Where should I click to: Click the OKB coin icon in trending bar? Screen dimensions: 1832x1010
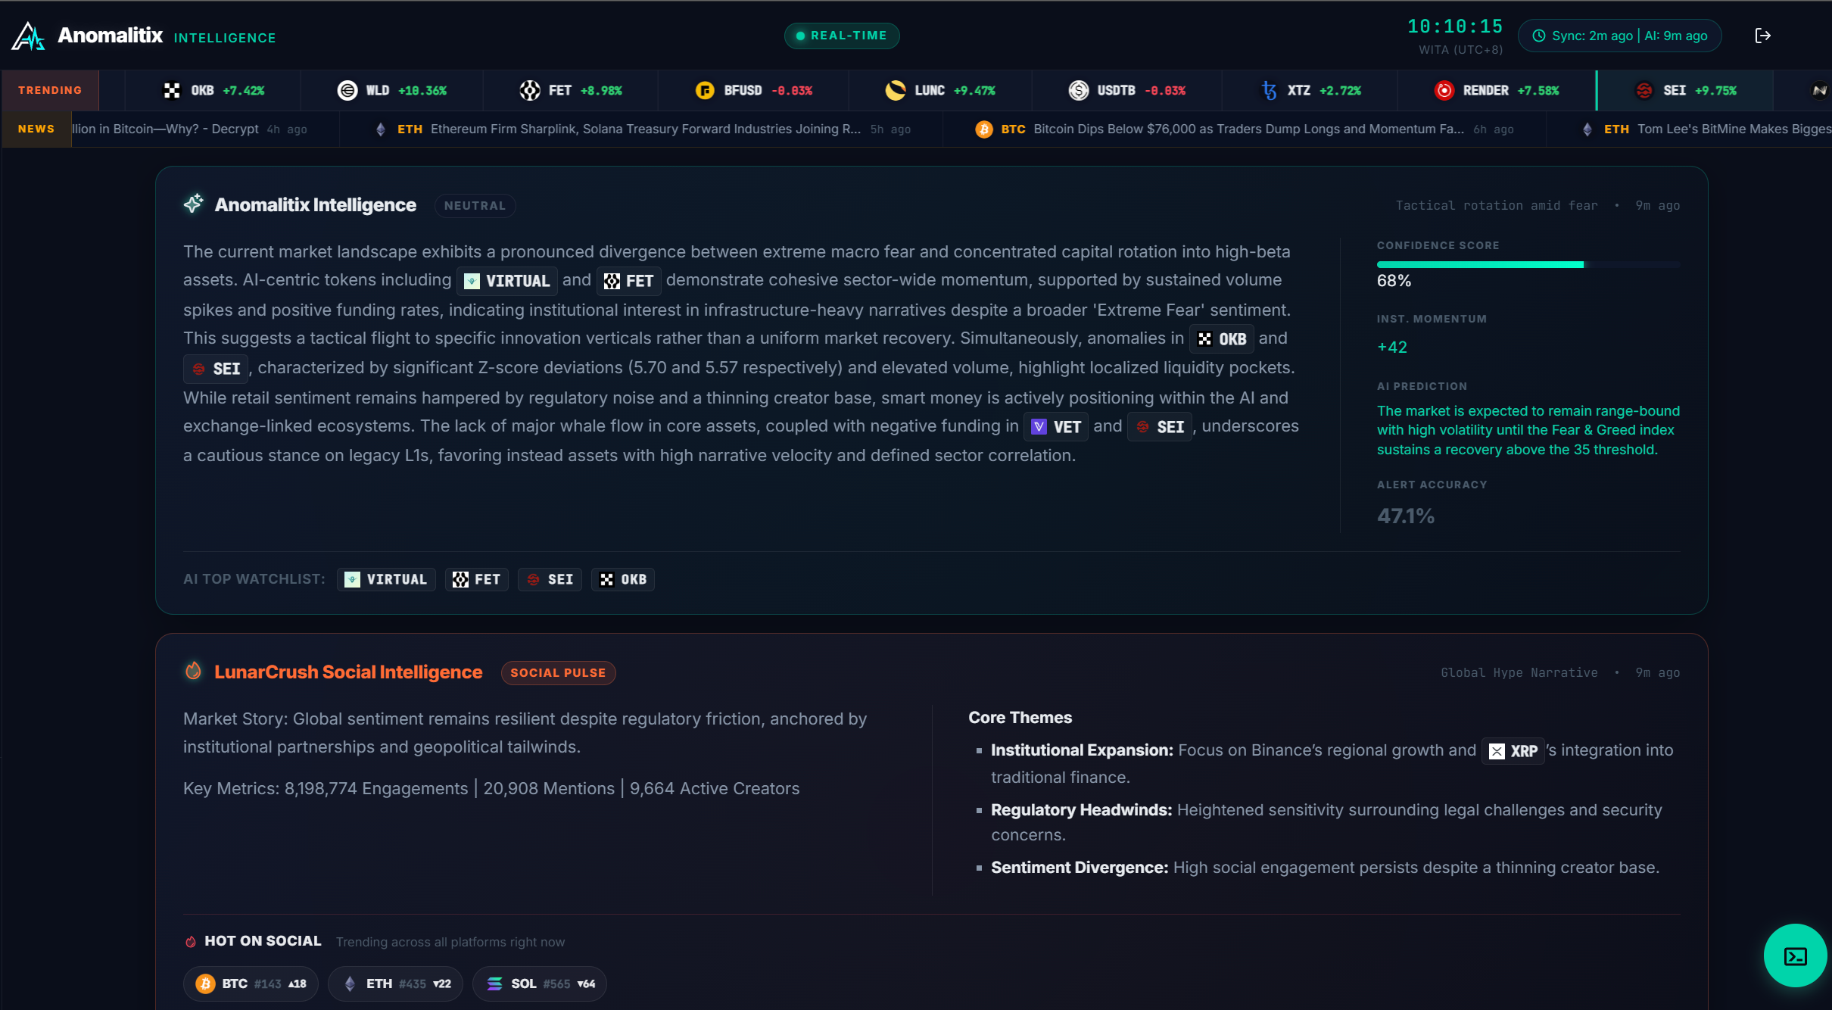173,91
